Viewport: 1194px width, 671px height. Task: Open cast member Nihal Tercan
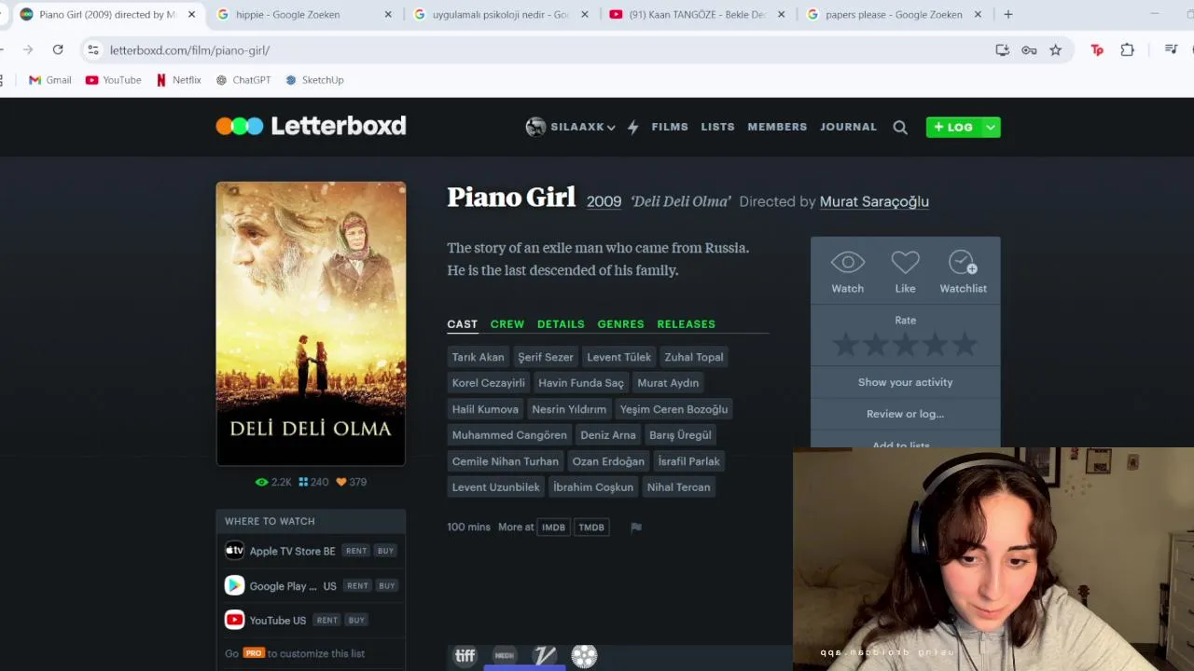point(678,487)
